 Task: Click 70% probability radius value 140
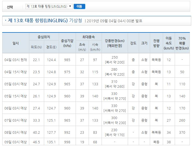[182, 96]
